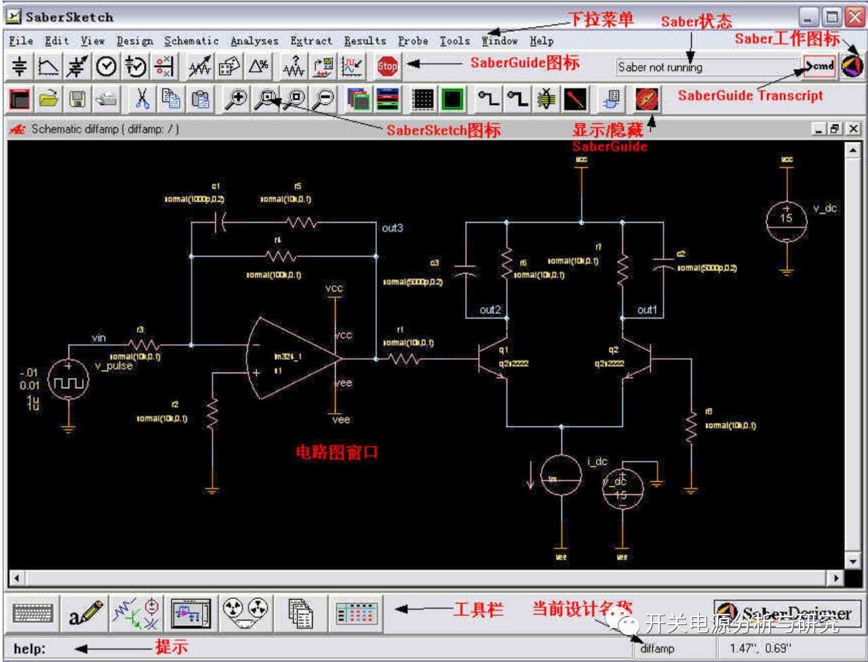Click the vary waveform analysis icon
The height and width of the screenshot is (662, 868).
click(199, 66)
